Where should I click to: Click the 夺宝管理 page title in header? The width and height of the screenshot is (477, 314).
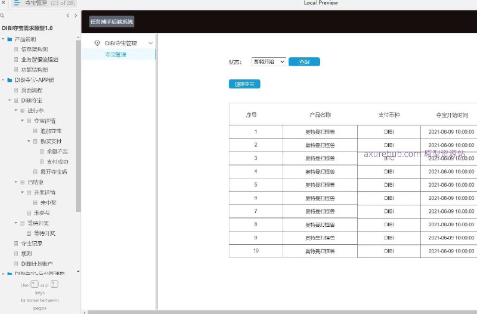pos(36,3)
